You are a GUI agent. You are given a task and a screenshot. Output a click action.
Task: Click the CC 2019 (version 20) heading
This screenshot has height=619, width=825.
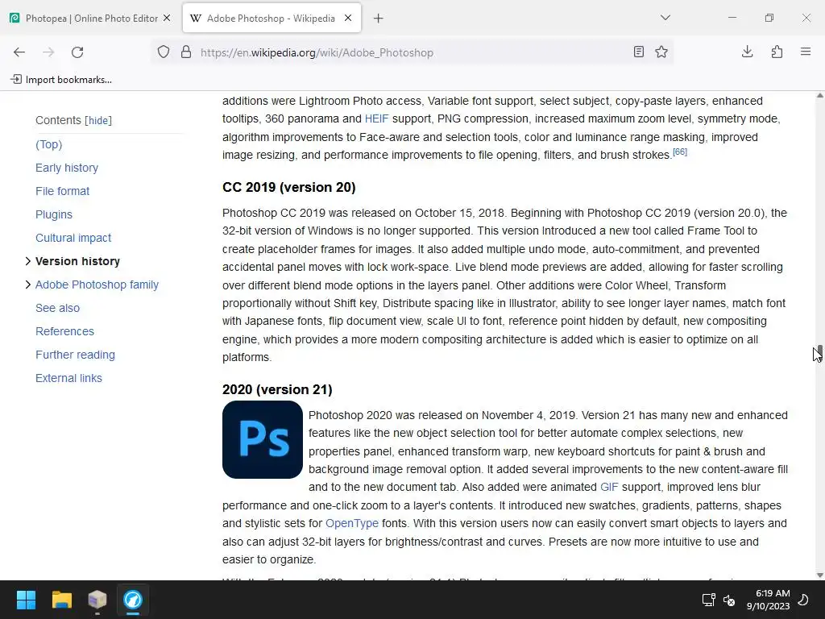point(289,187)
